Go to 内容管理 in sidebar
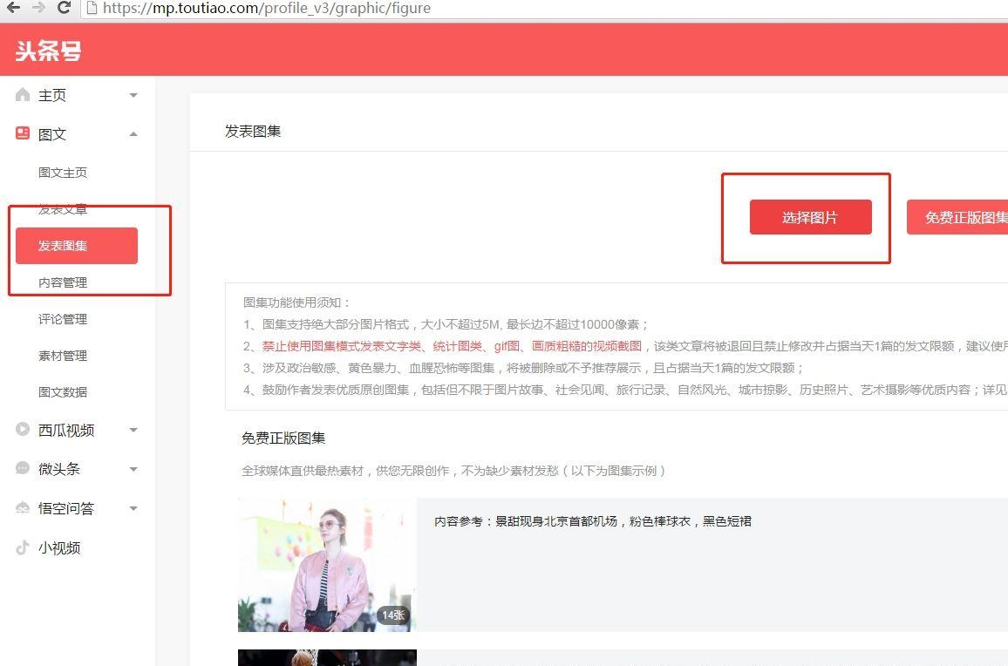This screenshot has width=1008, height=666. coord(63,282)
